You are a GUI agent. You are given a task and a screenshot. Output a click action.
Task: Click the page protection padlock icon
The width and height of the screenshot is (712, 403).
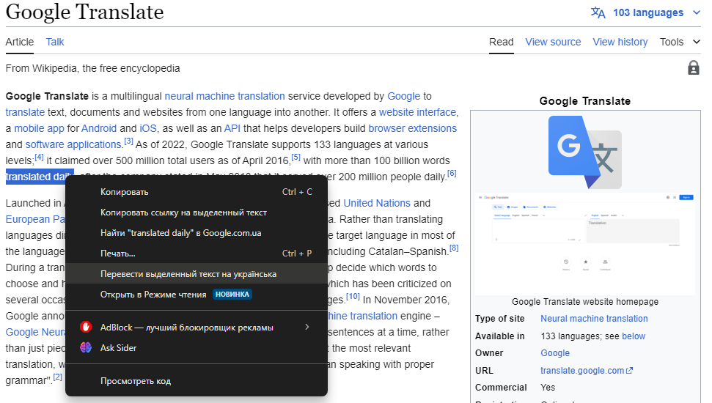pos(694,67)
